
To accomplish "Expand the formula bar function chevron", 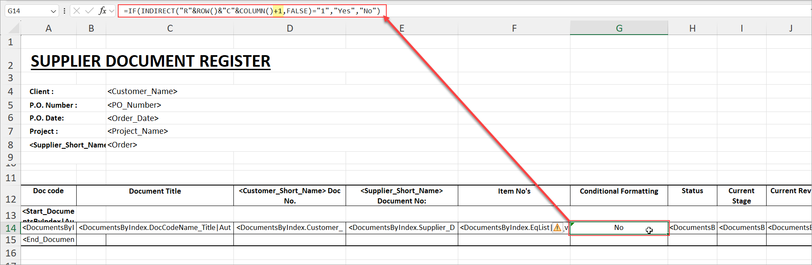I will click(x=112, y=11).
